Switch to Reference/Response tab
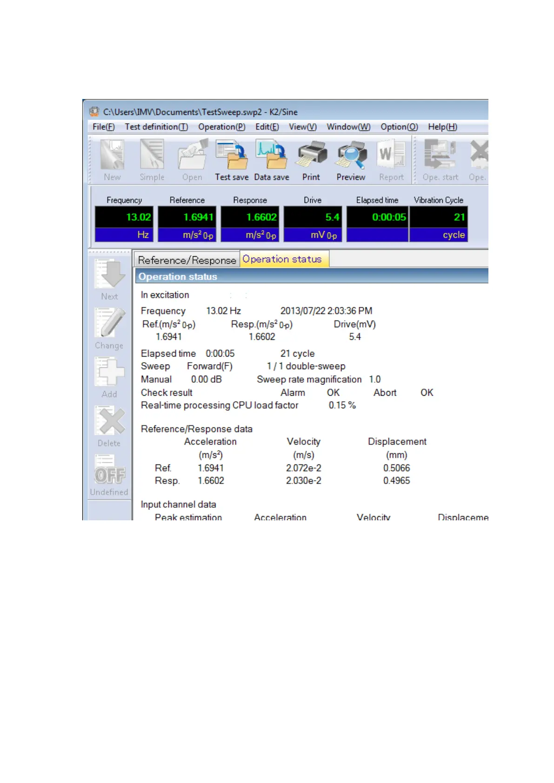This screenshot has height=783, width=554. pyautogui.click(x=187, y=260)
